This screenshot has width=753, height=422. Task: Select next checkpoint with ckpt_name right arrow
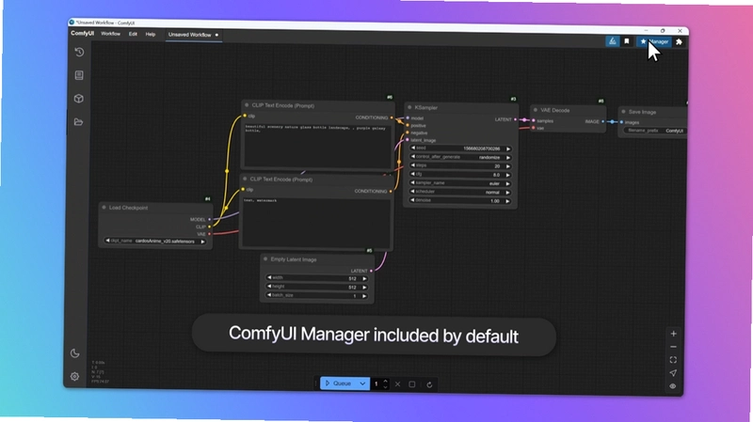[202, 242]
